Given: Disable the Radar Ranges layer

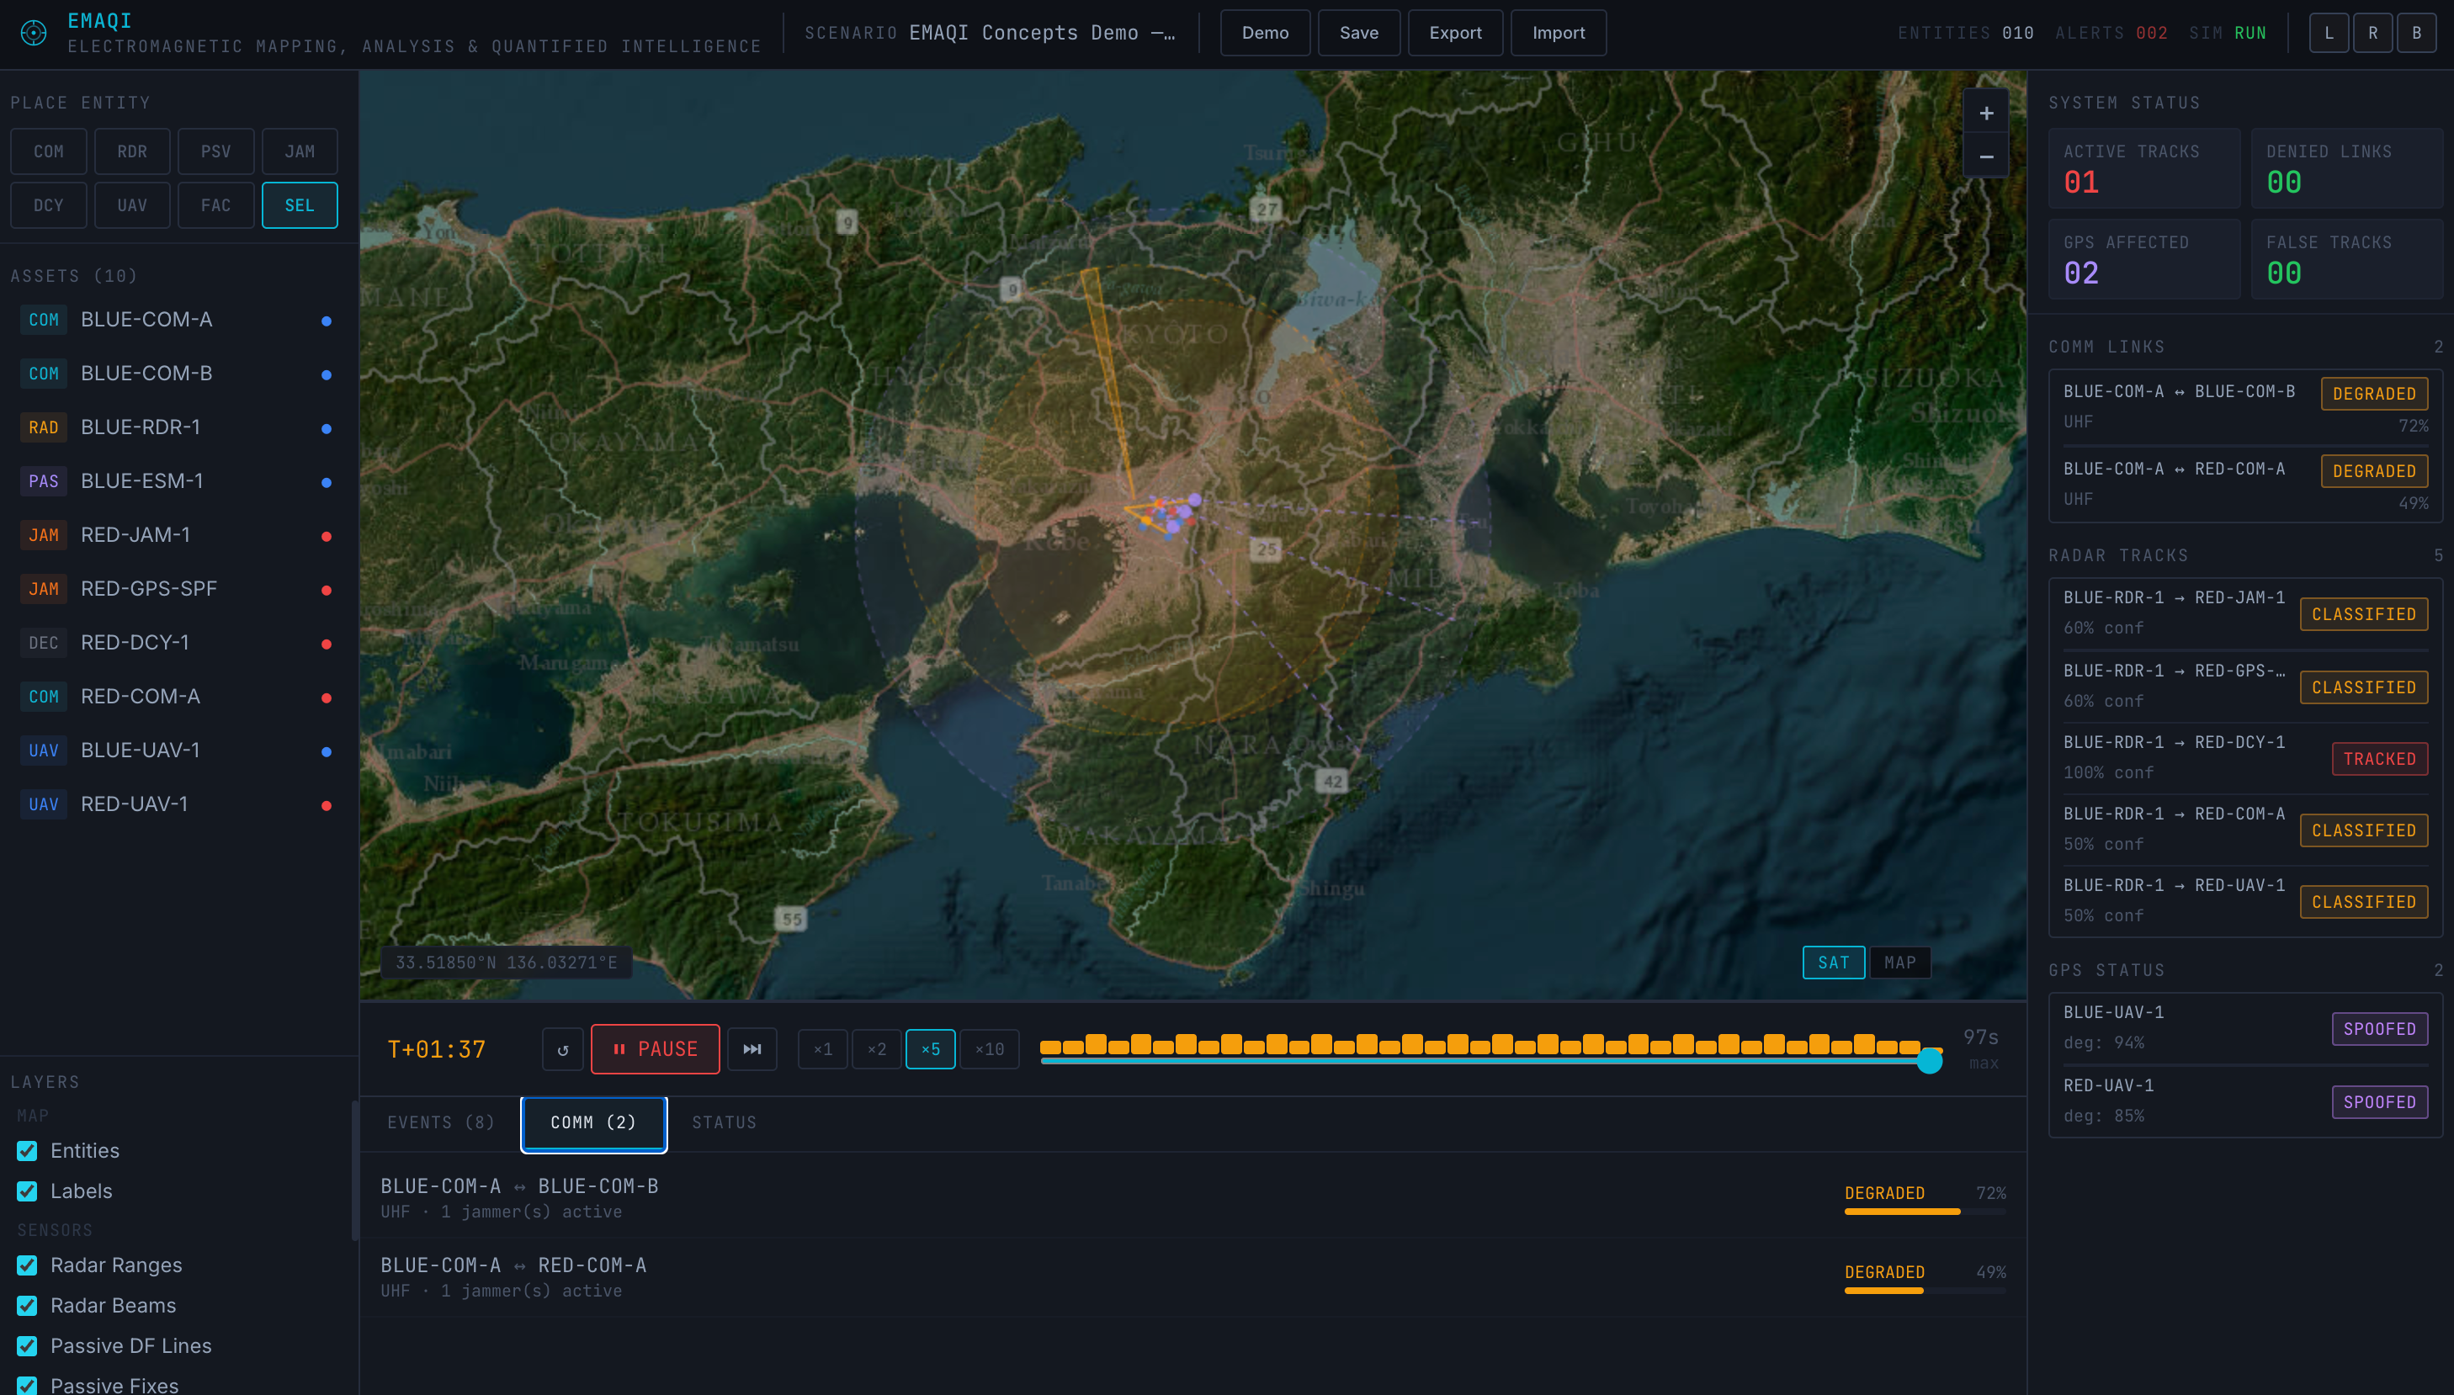Looking at the screenshot, I should [27, 1265].
